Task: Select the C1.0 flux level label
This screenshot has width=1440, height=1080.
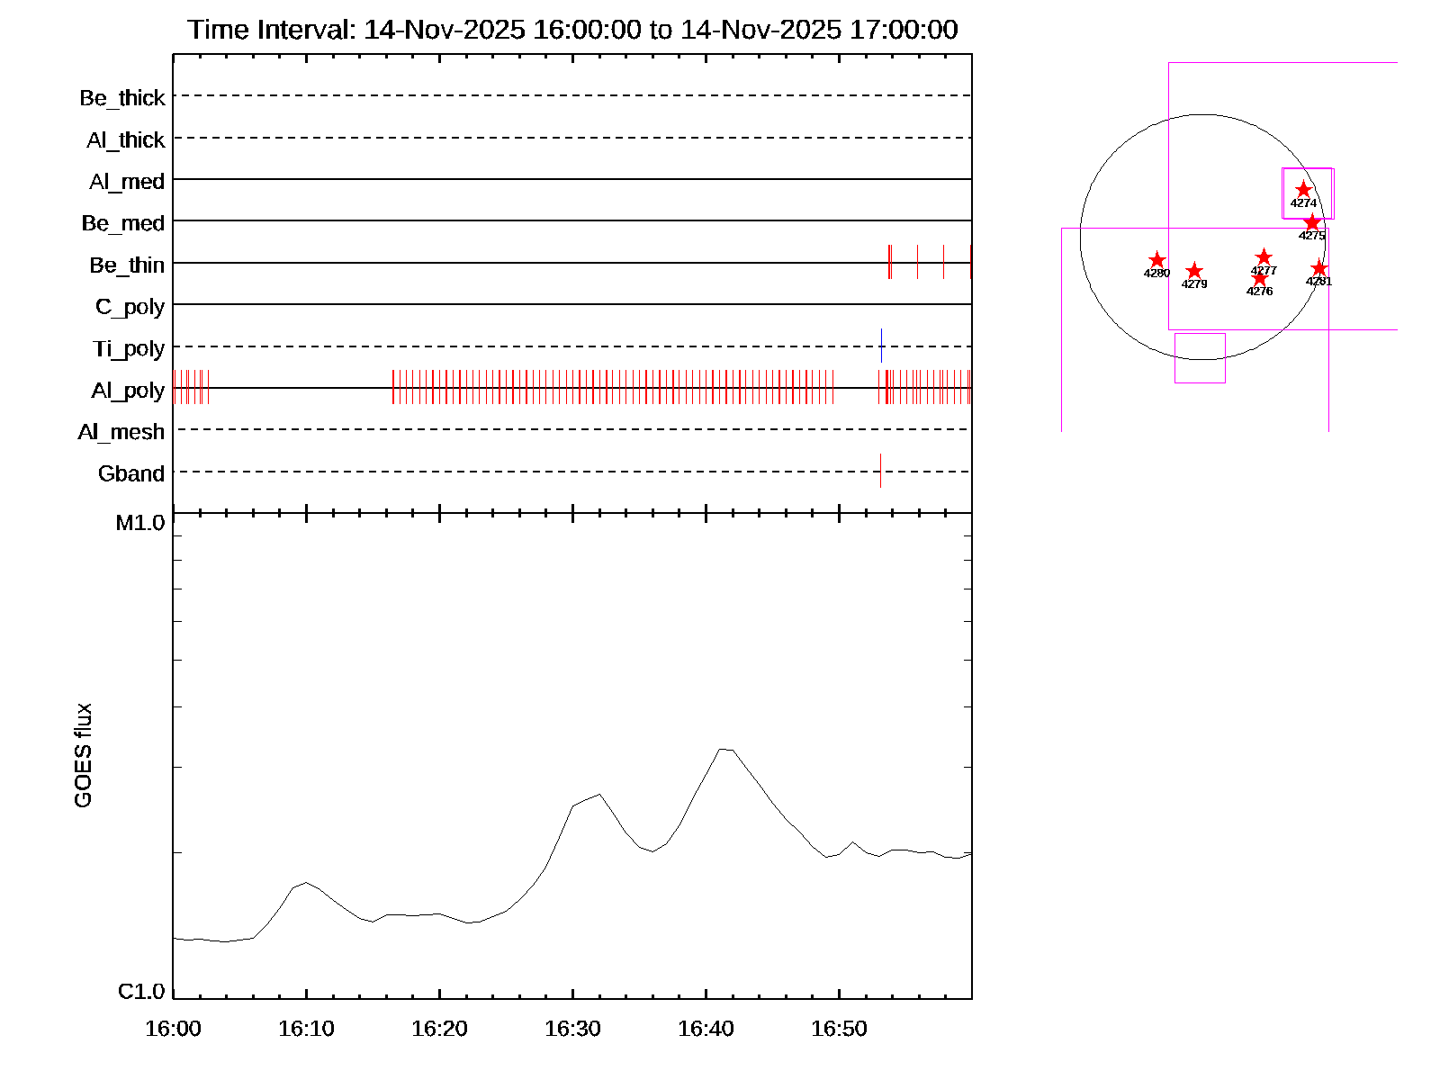Action: pyautogui.click(x=141, y=992)
